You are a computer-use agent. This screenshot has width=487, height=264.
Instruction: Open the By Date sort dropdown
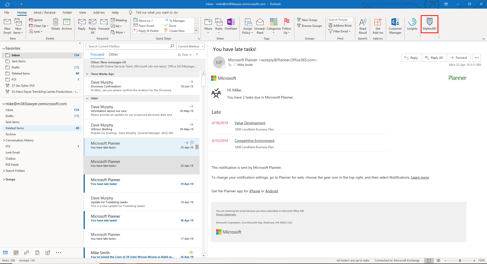click(x=185, y=55)
